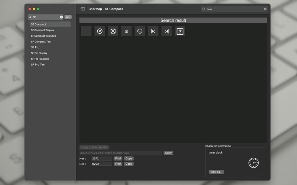This screenshot has height=185, width=297.
Task: Focus the character search field
Action: pyautogui.click(x=234, y=9)
